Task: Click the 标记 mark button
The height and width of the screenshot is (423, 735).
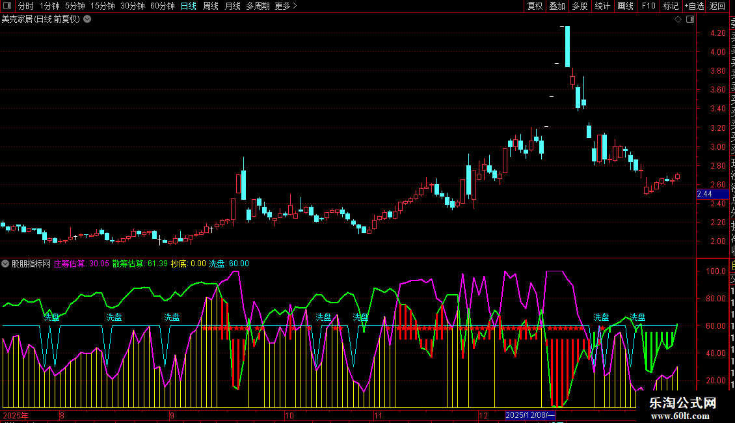Action: [x=671, y=6]
